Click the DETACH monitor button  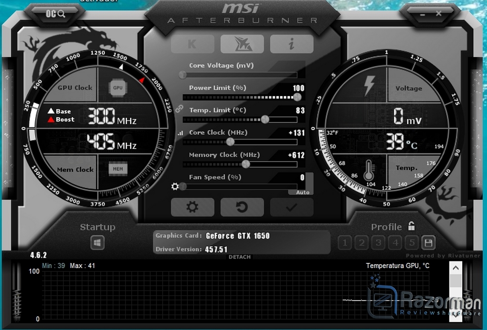click(x=240, y=257)
